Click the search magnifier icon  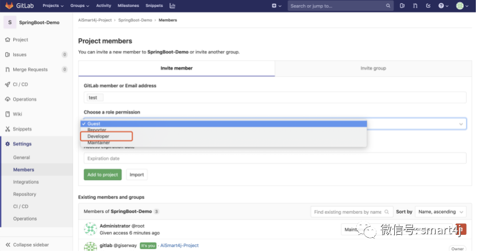click(388, 6)
